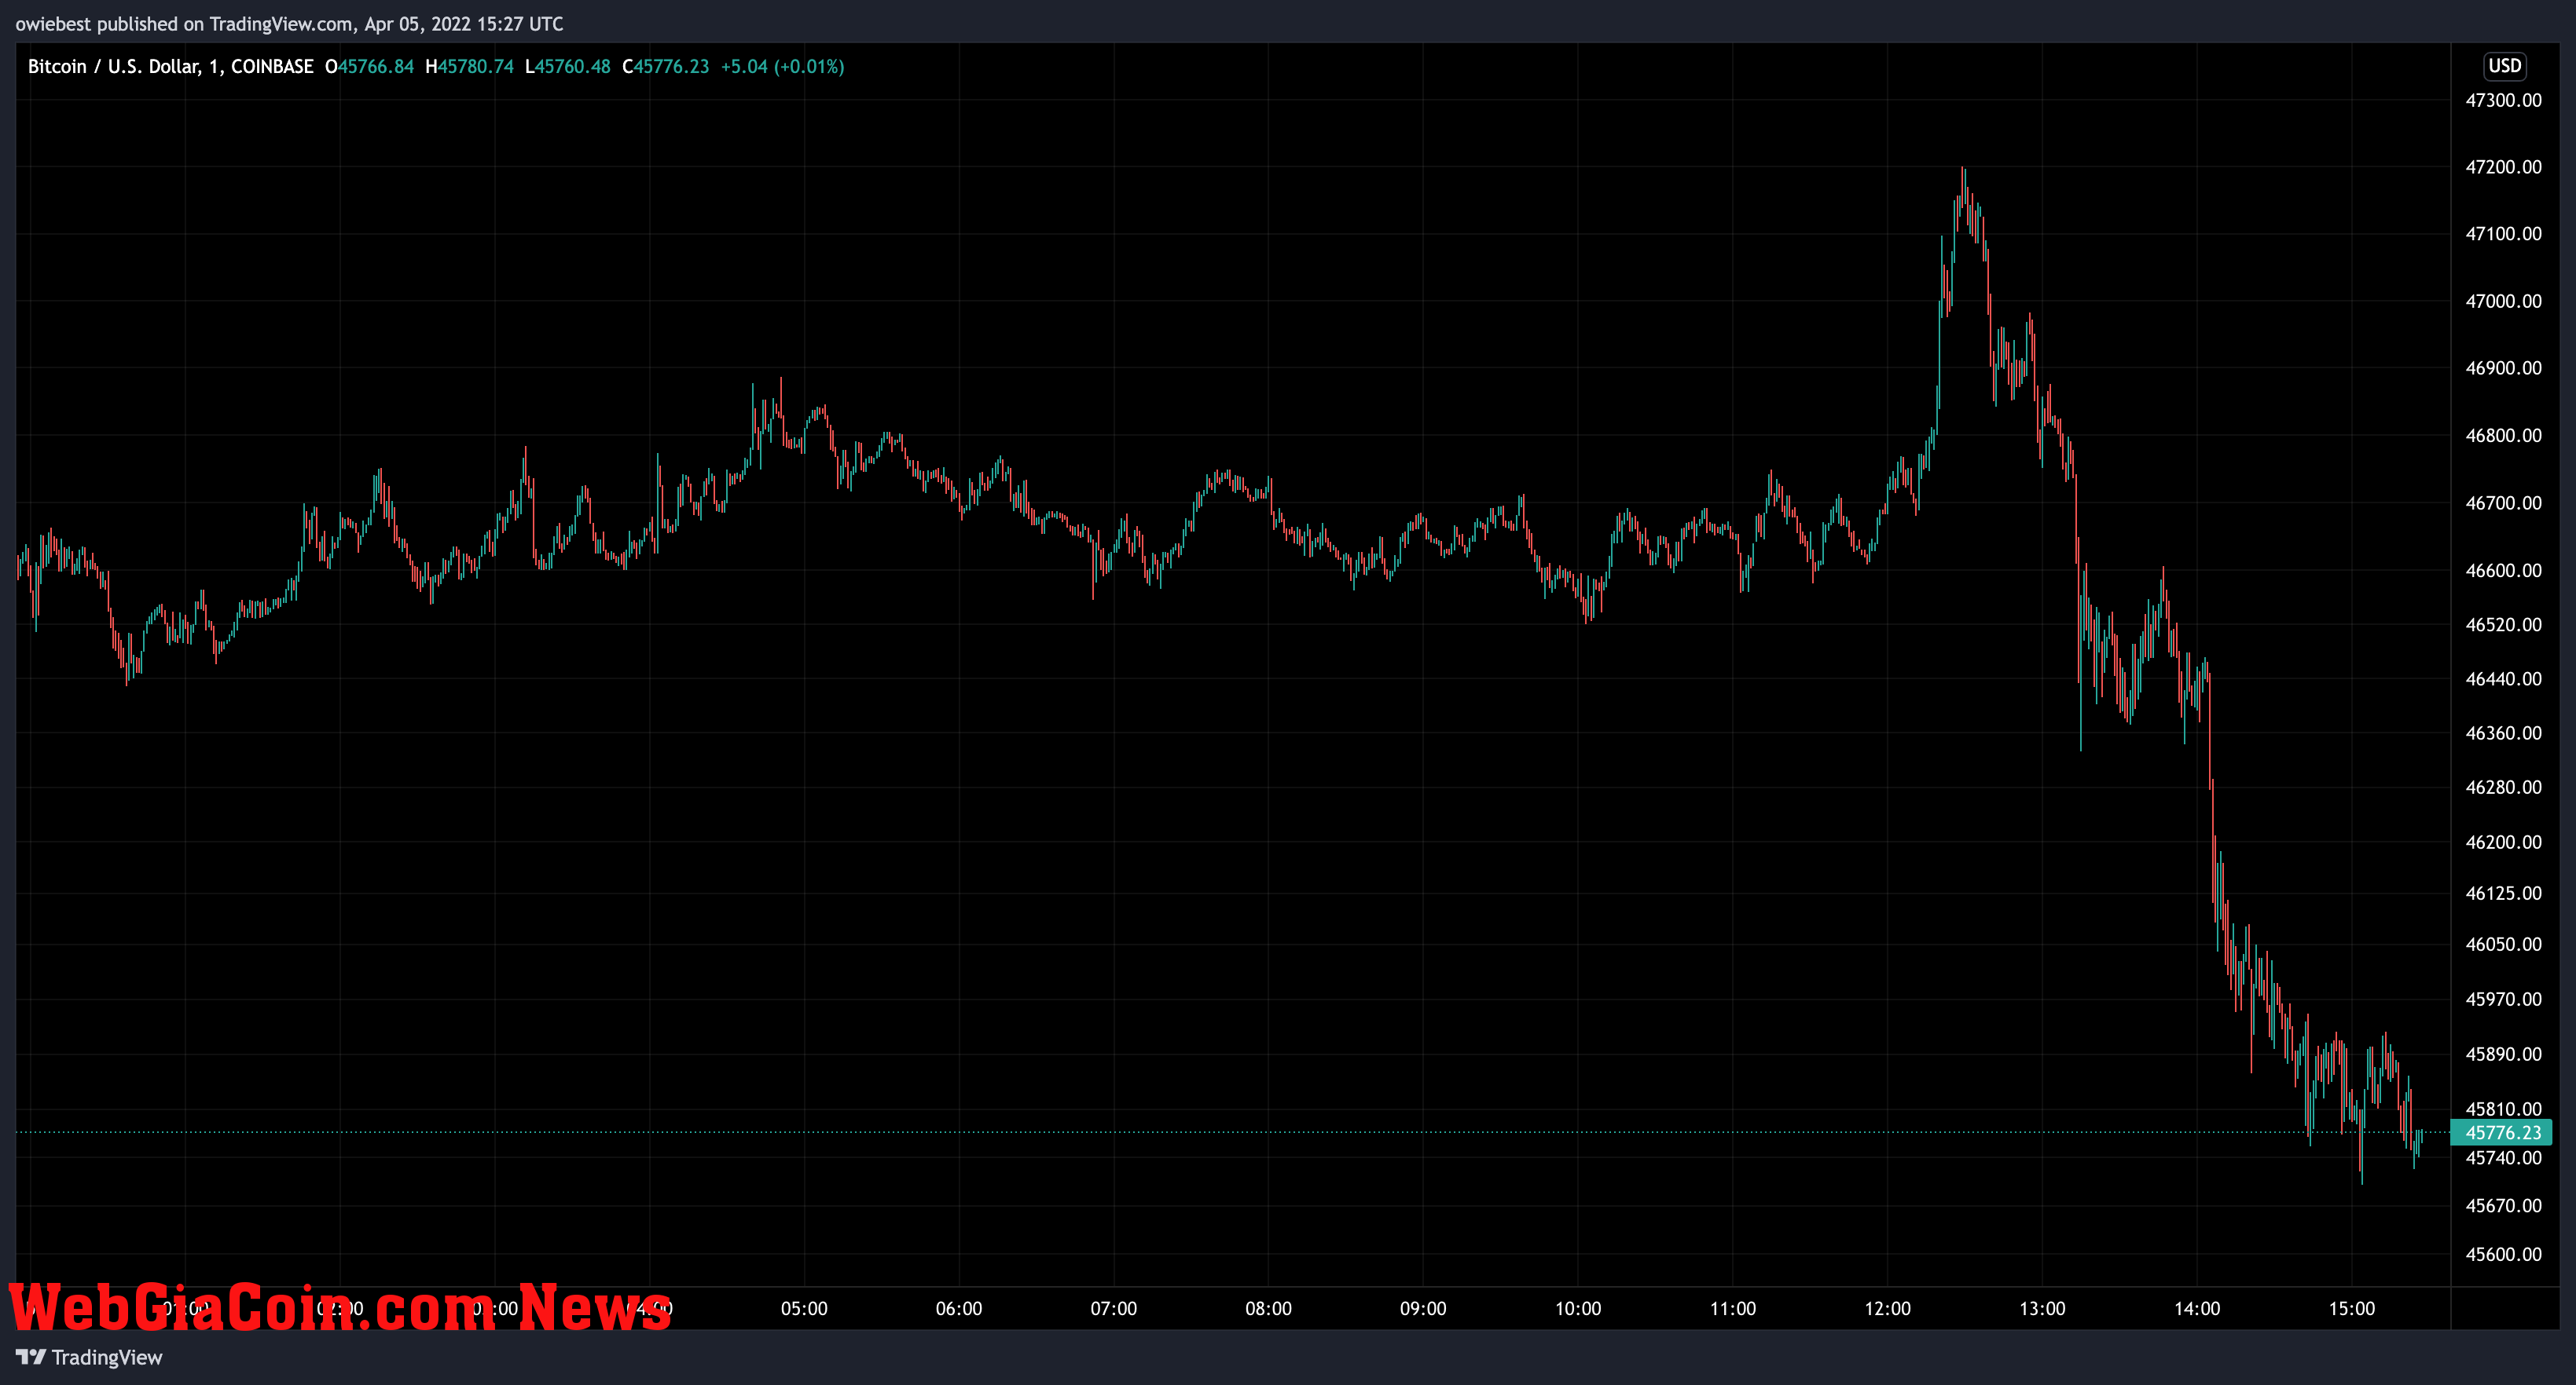Click the change value +5.04 (+0.01%)
The width and height of the screenshot is (2576, 1385).
coord(782,66)
